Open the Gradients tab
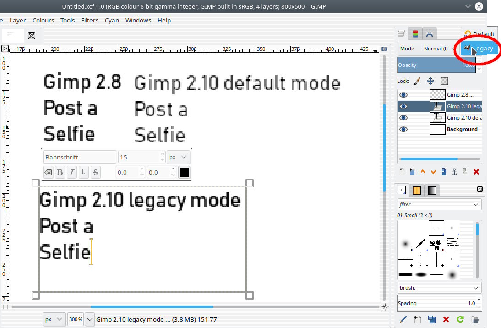This screenshot has width=501, height=328. click(x=432, y=190)
